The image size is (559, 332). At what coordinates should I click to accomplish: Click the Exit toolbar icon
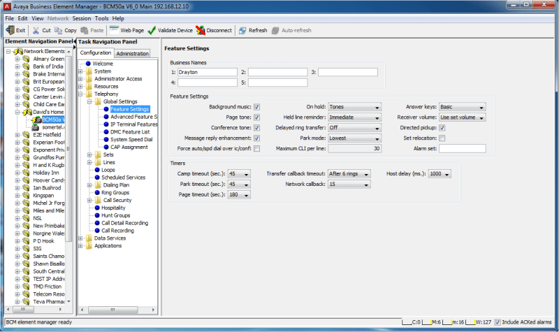pos(10,30)
